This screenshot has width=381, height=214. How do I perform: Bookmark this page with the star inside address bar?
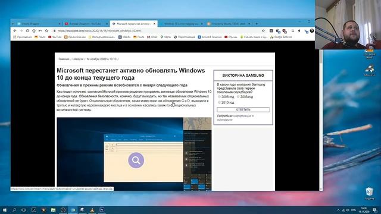(263, 31)
